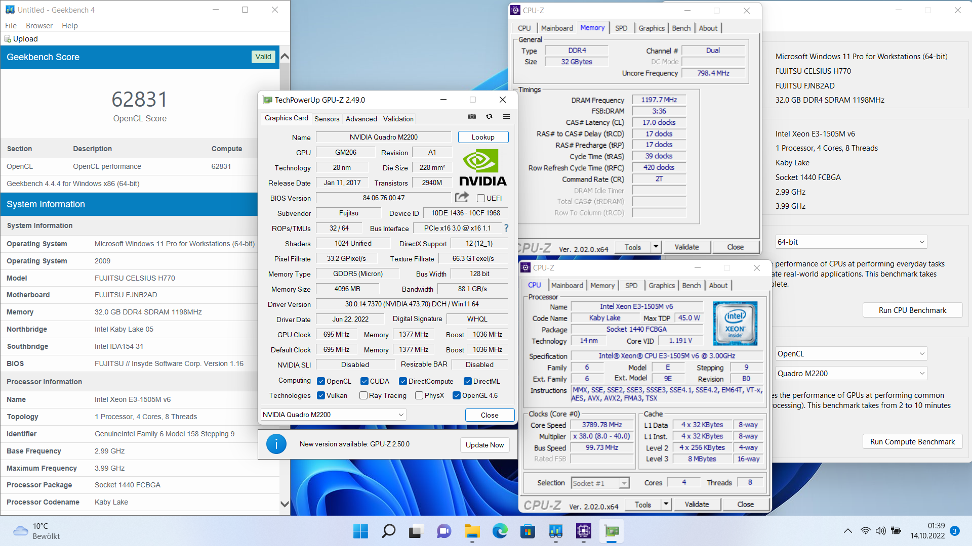Open Geekbench Browser menu
972x546 pixels.
(x=39, y=26)
